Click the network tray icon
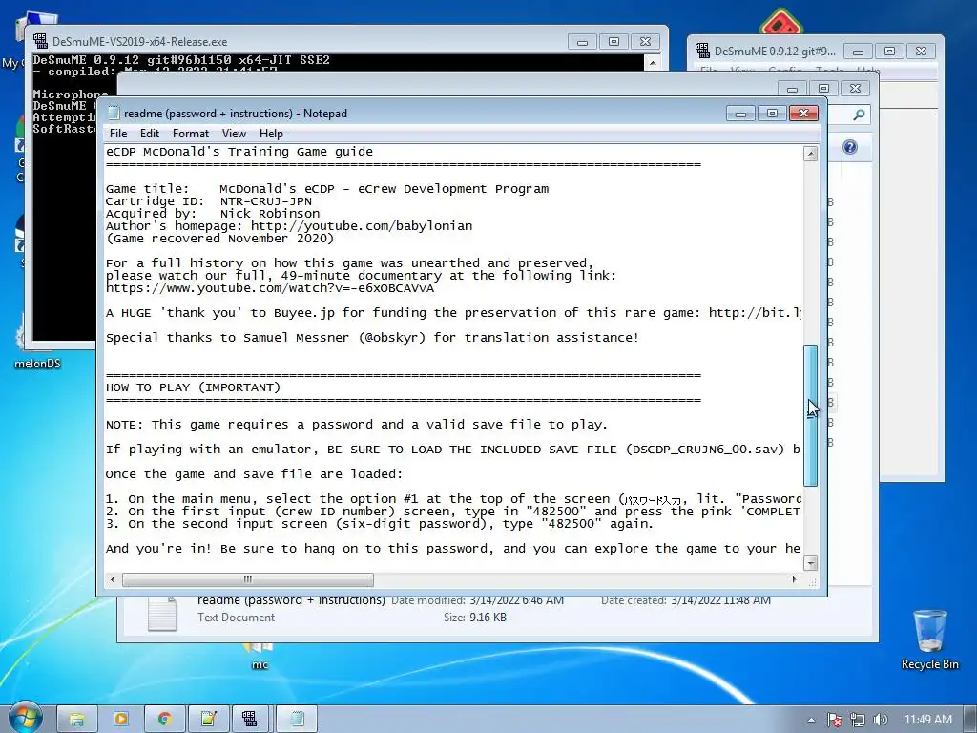 (x=858, y=720)
